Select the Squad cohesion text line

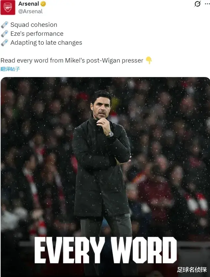click(x=34, y=25)
